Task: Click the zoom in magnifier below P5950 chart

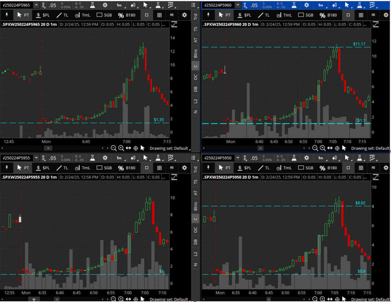Action: tap(322, 299)
